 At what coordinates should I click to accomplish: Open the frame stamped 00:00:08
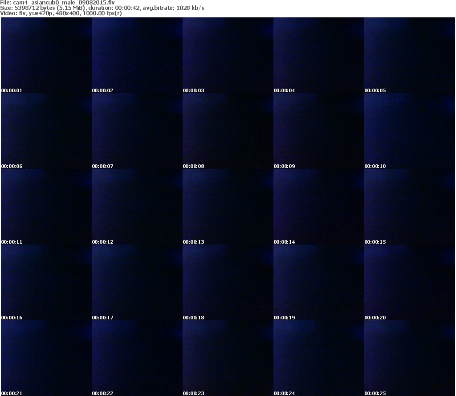tap(228, 131)
